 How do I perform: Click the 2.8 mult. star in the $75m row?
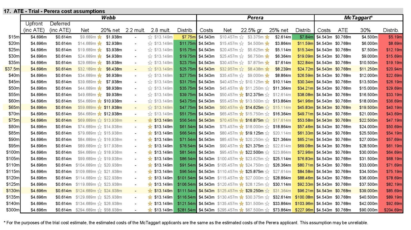click(x=150, y=121)
